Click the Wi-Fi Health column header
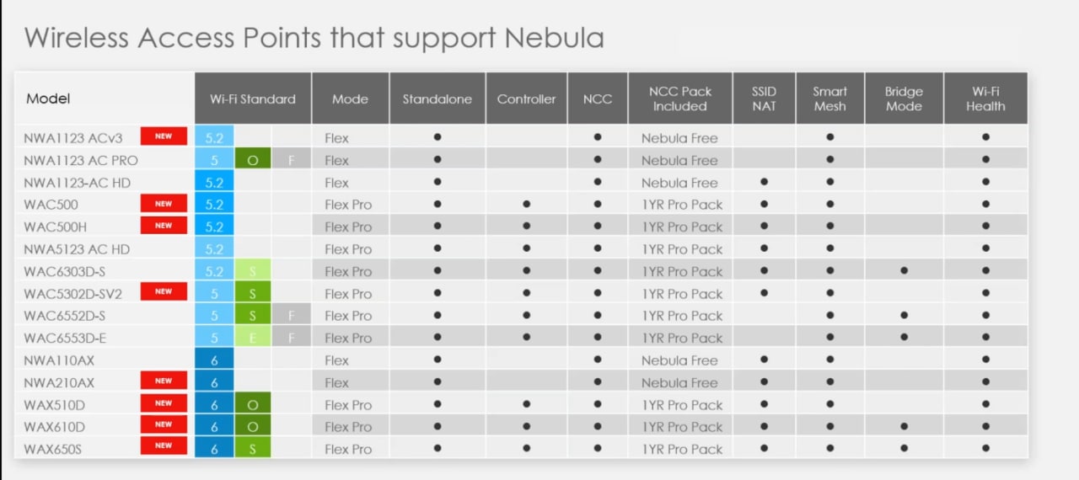This screenshot has height=480, width=1079. 985,99
